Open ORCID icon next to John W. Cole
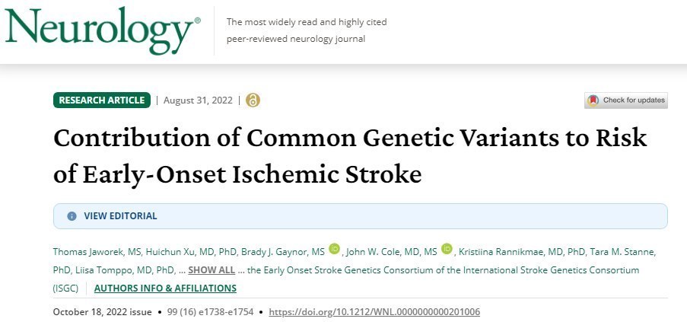687x322 pixels. click(x=447, y=249)
